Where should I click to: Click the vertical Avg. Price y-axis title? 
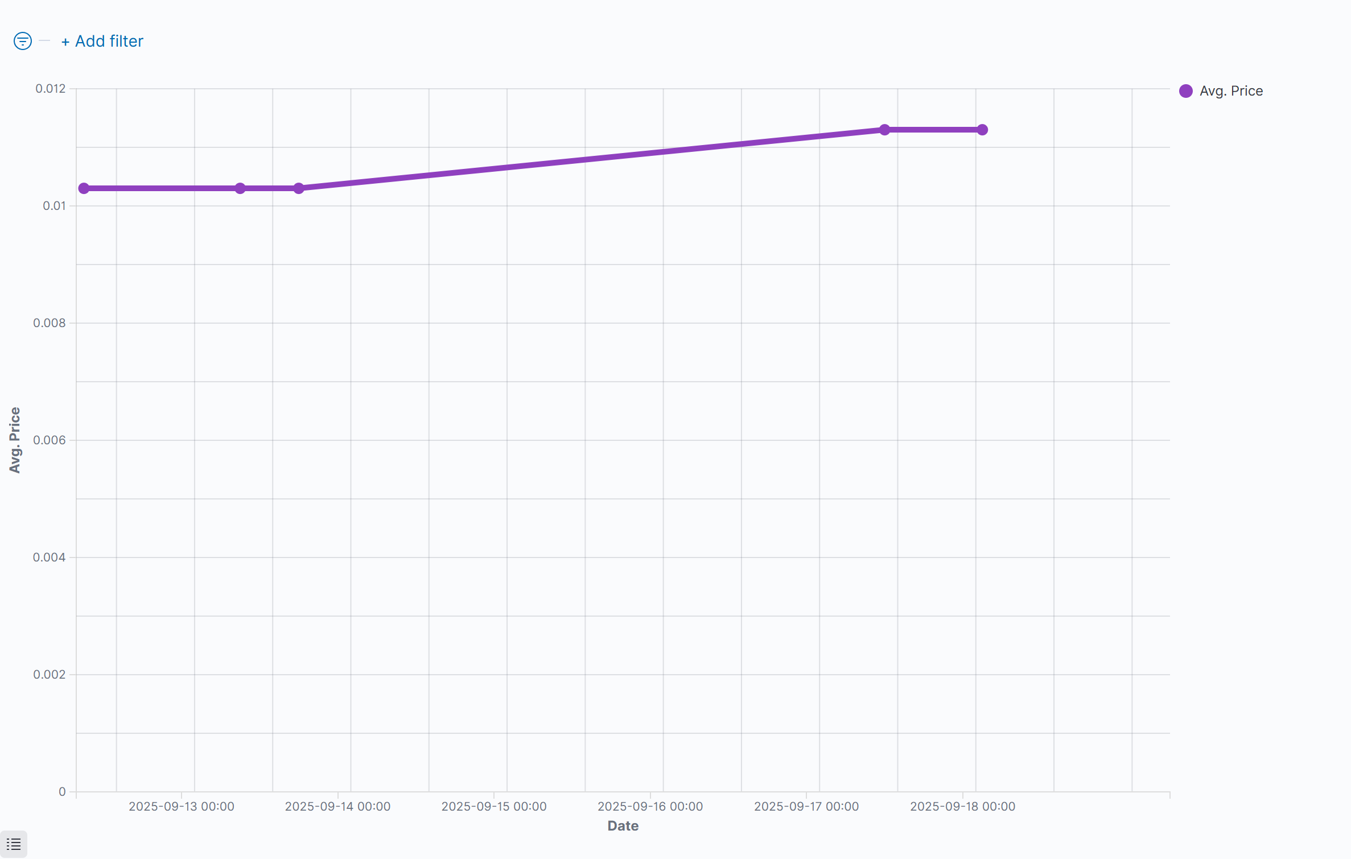tap(15, 440)
